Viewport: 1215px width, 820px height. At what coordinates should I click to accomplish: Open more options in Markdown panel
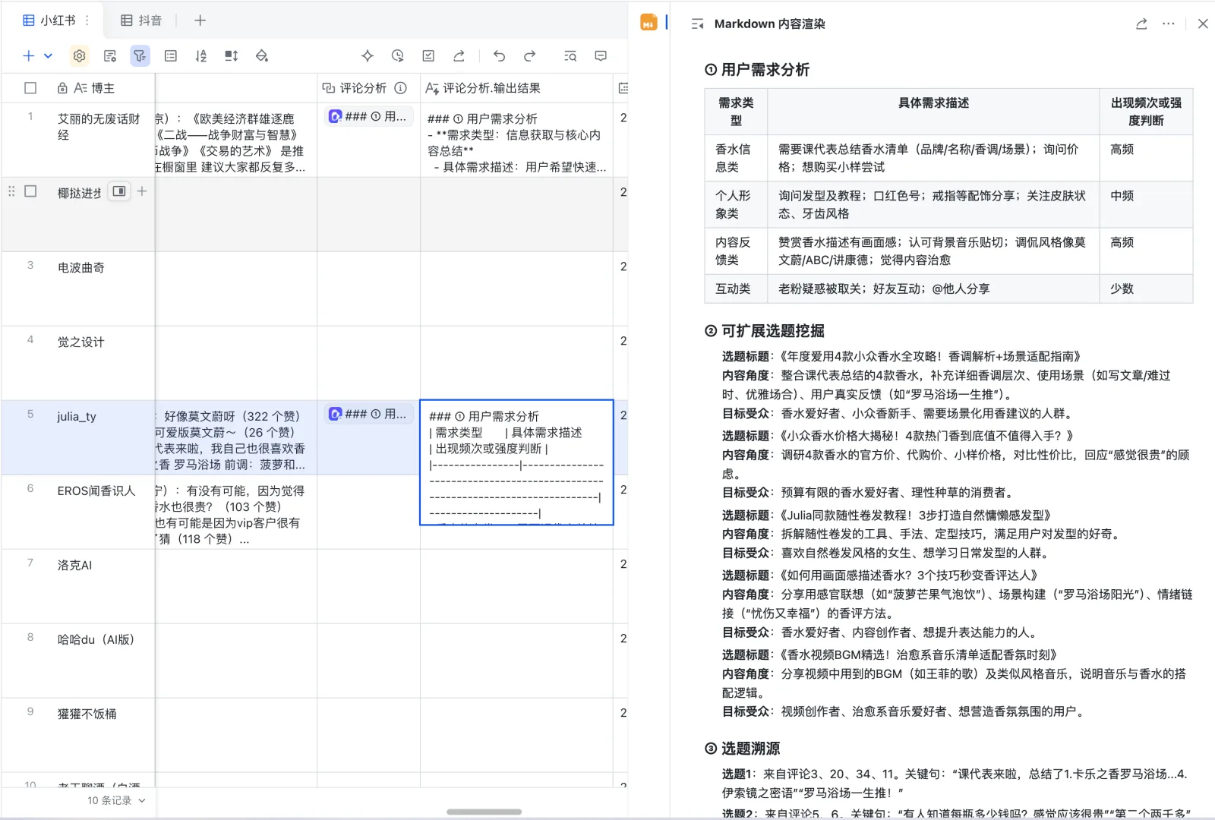1168,24
